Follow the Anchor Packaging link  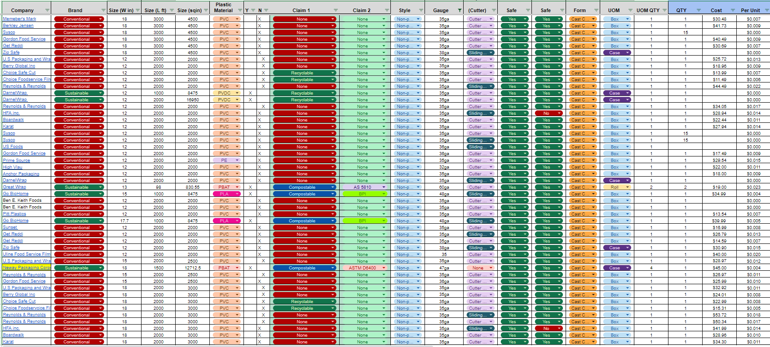coord(21,174)
